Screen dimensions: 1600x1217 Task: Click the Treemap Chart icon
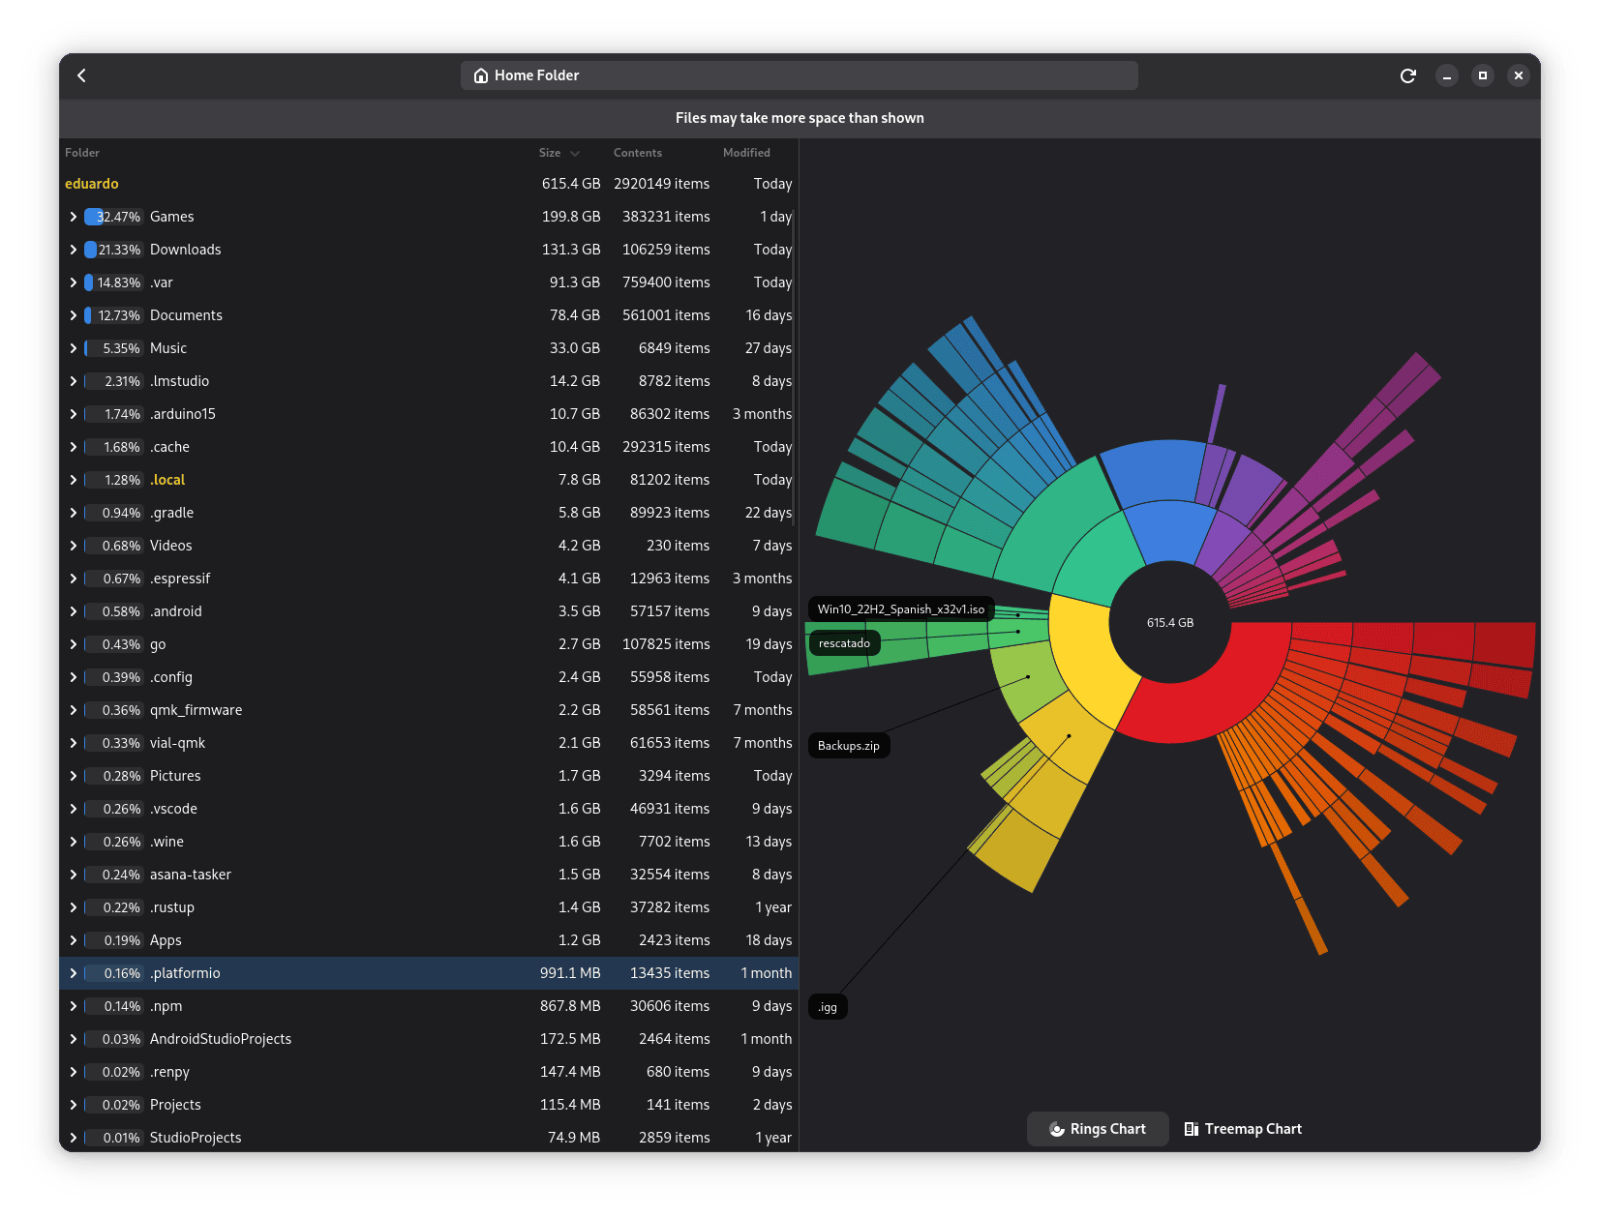[x=1192, y=1129]
